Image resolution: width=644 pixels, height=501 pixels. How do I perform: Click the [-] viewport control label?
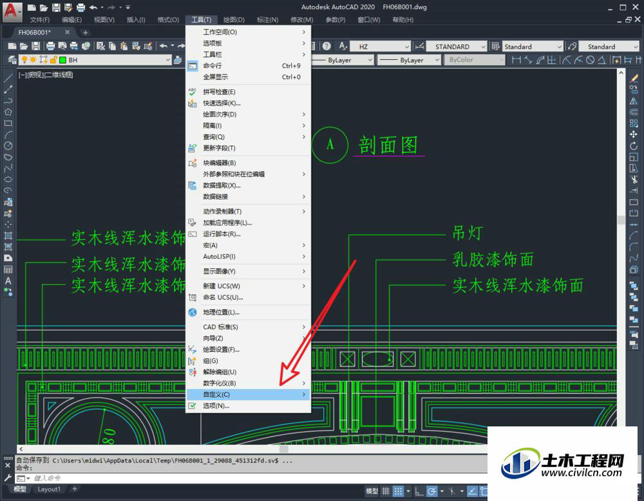22,75
